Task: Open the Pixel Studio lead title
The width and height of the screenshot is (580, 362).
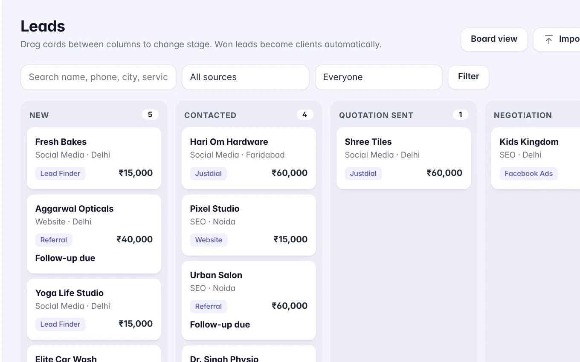Action: [x=215, y=209]
